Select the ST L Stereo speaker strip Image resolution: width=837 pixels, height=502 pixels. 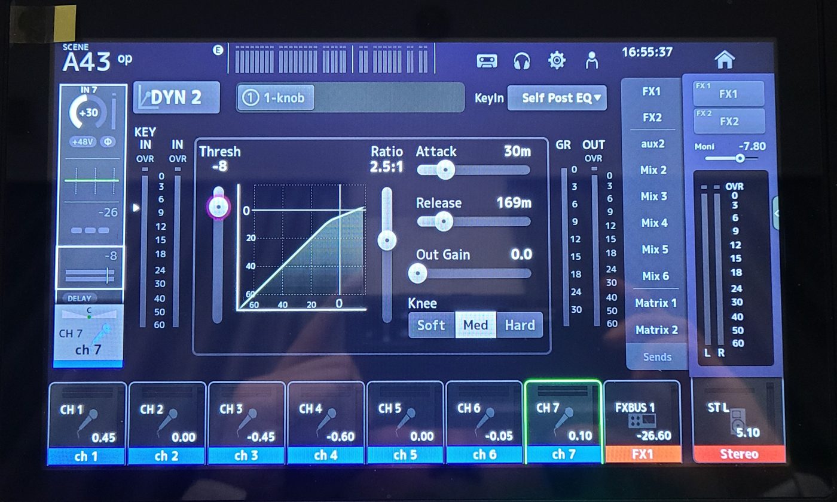point(738,421)
